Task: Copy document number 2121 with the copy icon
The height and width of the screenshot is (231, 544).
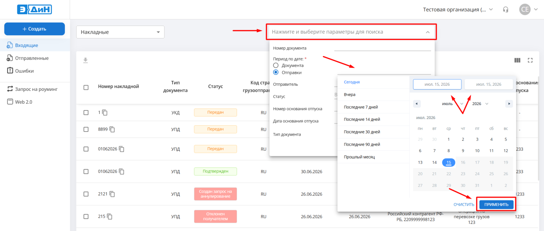Action: (x=112, y=194)
